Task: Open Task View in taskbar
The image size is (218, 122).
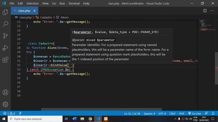Action: (x=66, y=119)
